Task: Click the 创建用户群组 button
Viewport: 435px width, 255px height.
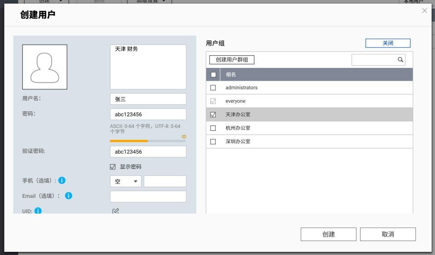Action: (x=232, y=60)
